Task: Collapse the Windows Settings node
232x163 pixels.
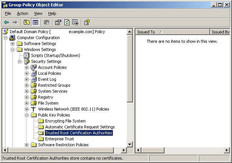Action: pos(13,49)
